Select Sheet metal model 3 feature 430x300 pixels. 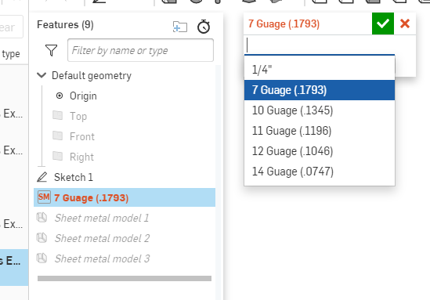(x=102, y=258)
